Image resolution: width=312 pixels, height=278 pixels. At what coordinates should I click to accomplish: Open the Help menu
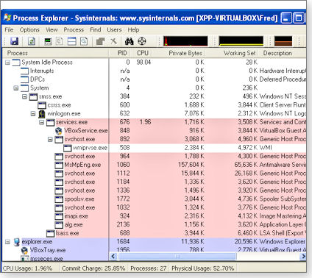(133, 29)
